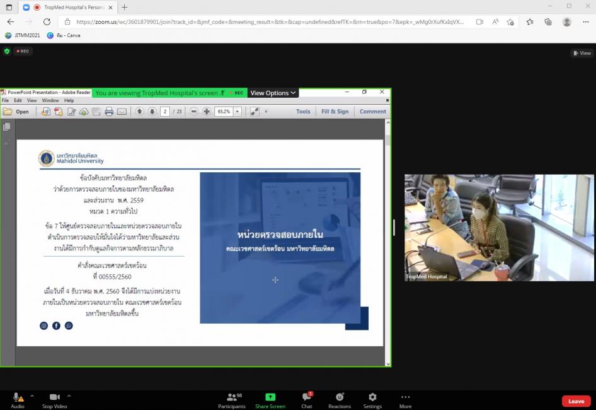The image size is (596, 410).
Task: Expand video options caret next to Stop Video
Action: [69, 396]
